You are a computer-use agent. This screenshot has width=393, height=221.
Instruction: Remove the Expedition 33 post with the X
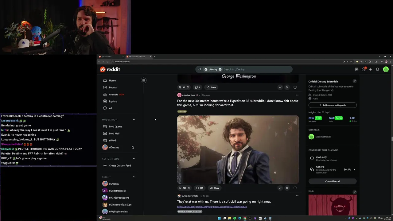(x=287, y=188)
